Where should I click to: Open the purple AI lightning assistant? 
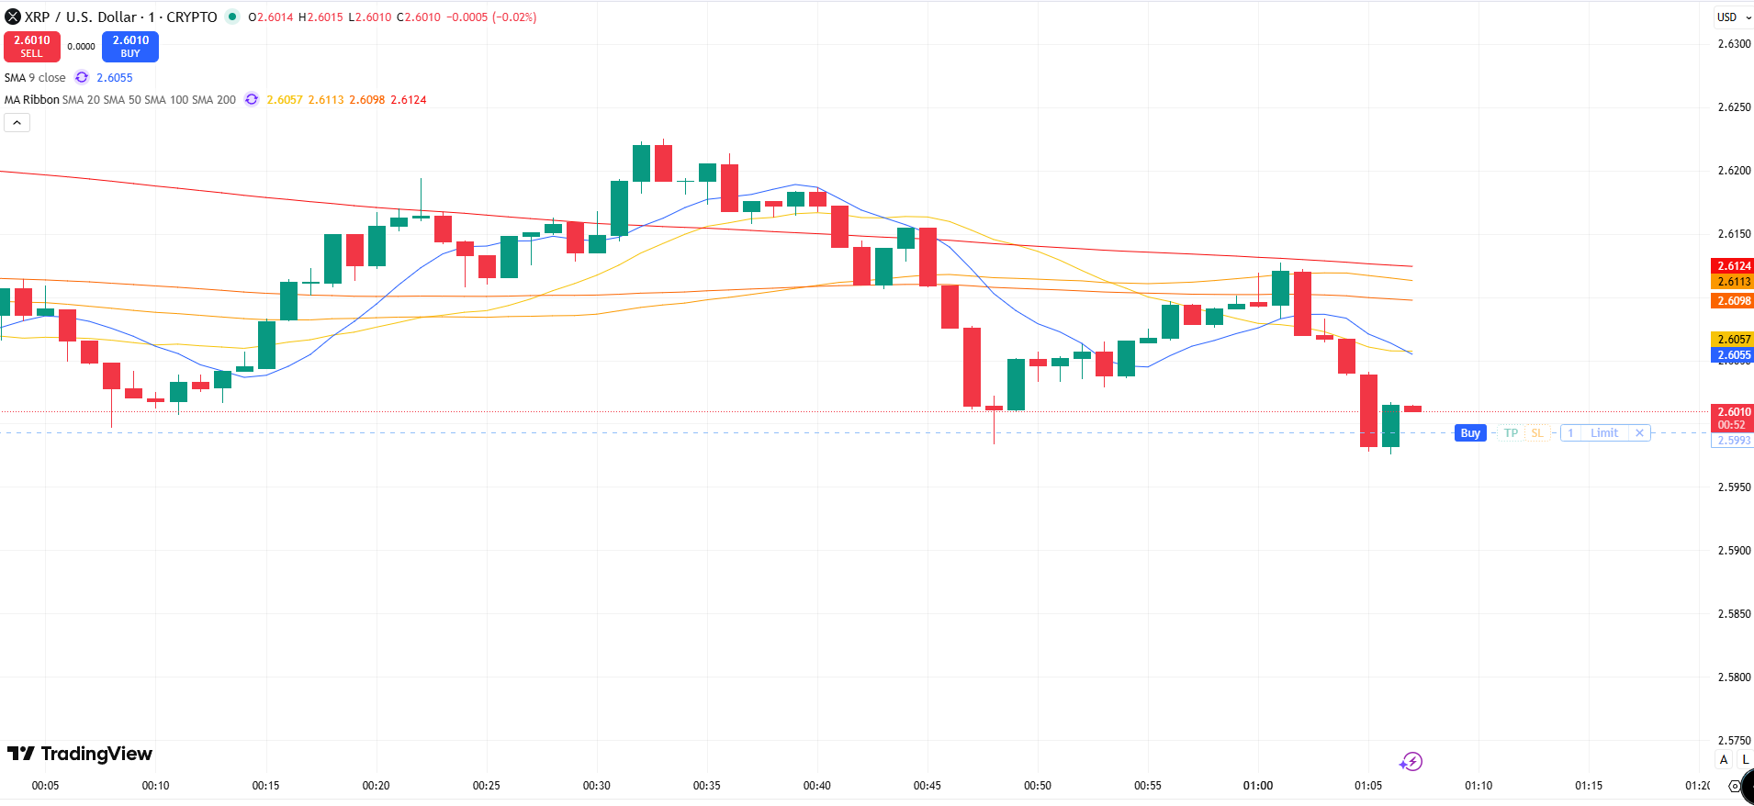click(1411, 761)
